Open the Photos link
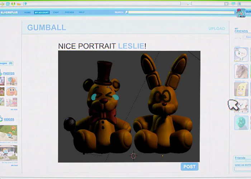This screenshot has width=251, height=179. point(9,73)
